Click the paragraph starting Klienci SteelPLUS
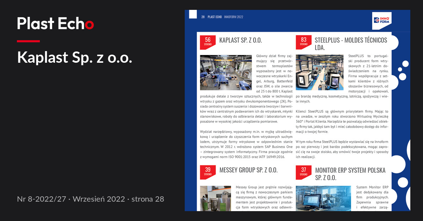 [x=342, y=121]
